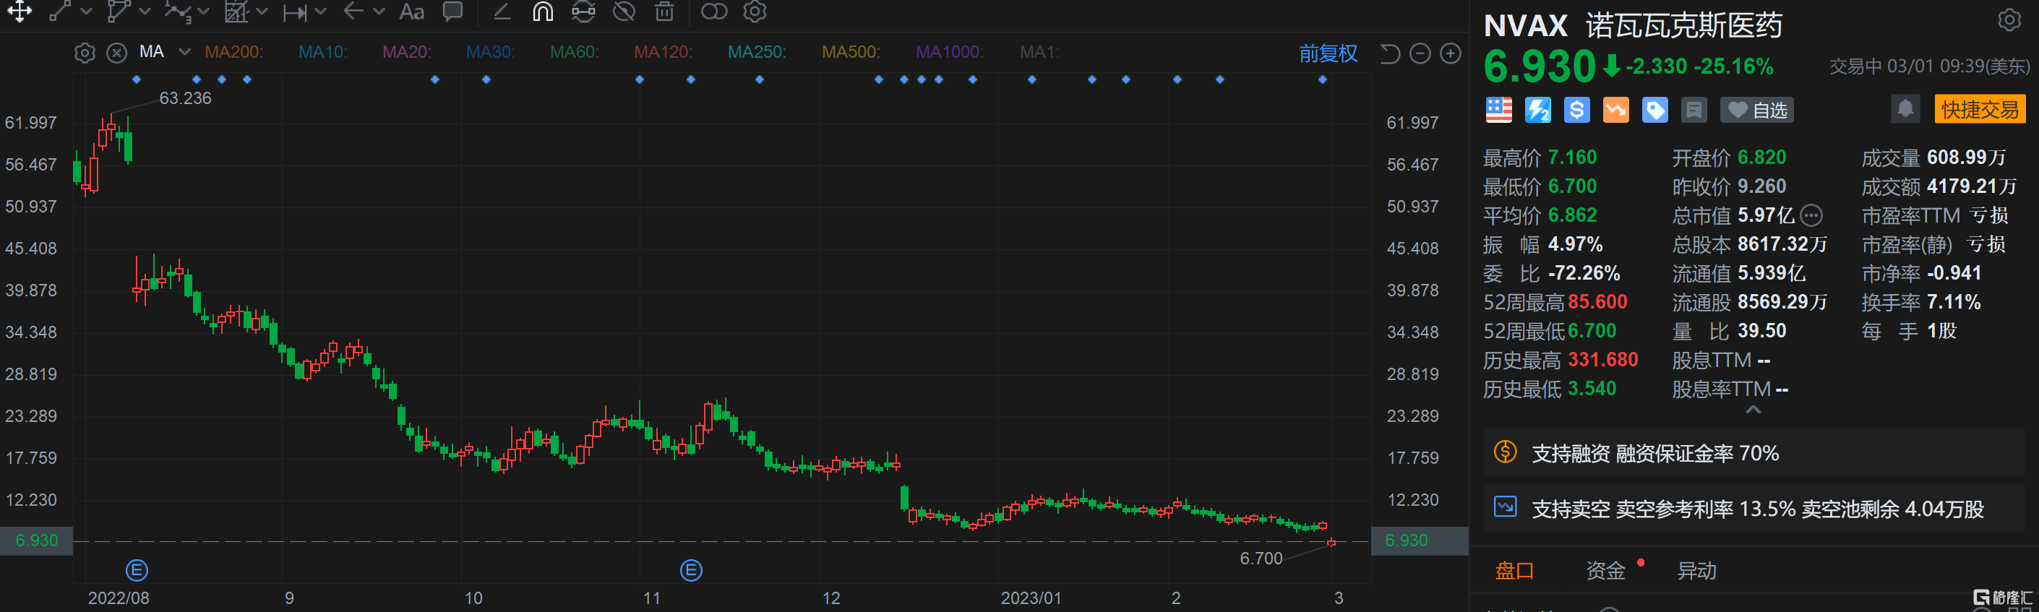Select the Aa text annotation tool
This screenshot has height=612, width=2039.
click(x=411, y=12)
